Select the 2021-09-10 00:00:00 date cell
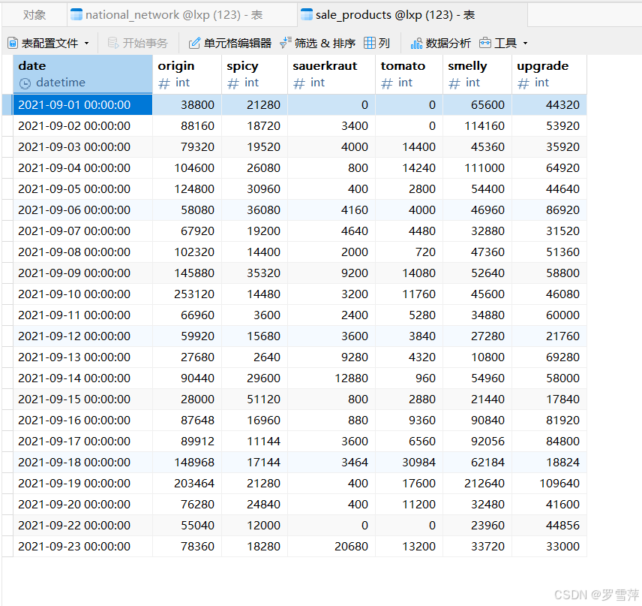642x606 pixels. (x=82, y=294)
